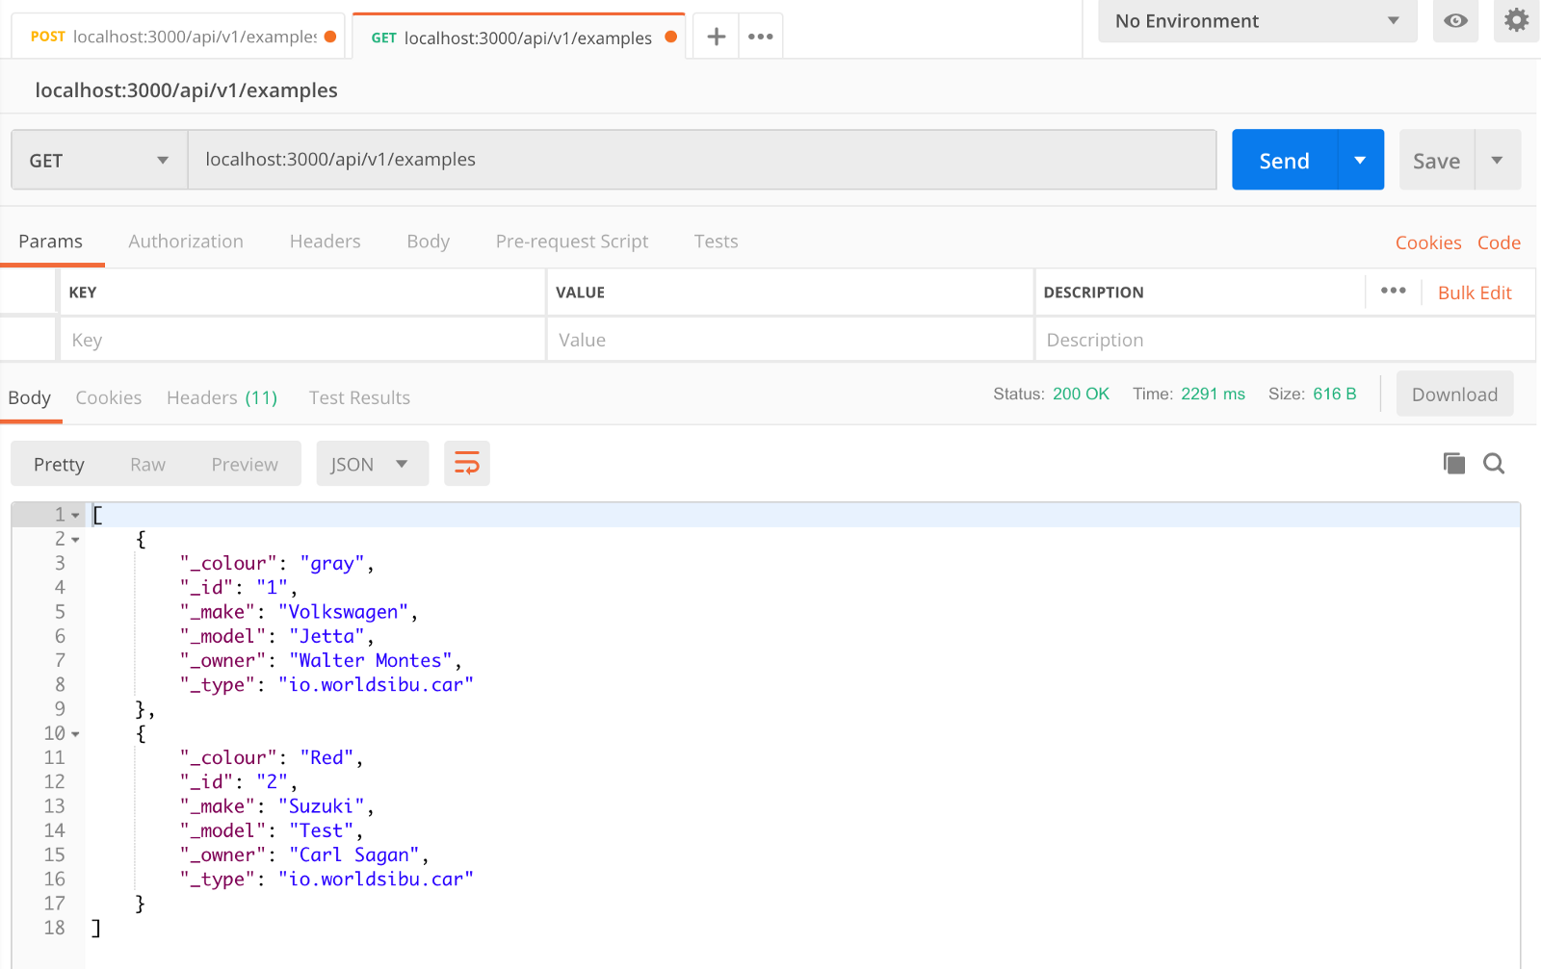Collapse the second object at line 10
This screenshot has width=1541, height=969.
[76, 734]
